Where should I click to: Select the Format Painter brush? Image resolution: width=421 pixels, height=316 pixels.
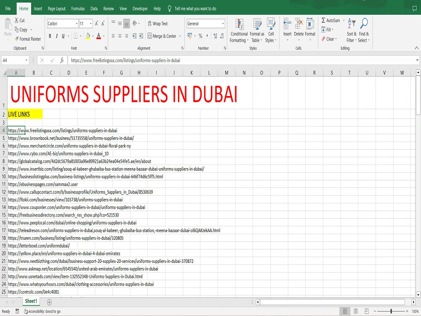[17, 39]
